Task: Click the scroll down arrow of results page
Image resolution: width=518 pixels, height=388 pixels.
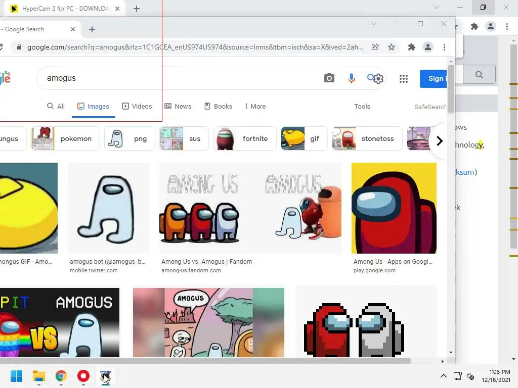Action: (451, 353)
